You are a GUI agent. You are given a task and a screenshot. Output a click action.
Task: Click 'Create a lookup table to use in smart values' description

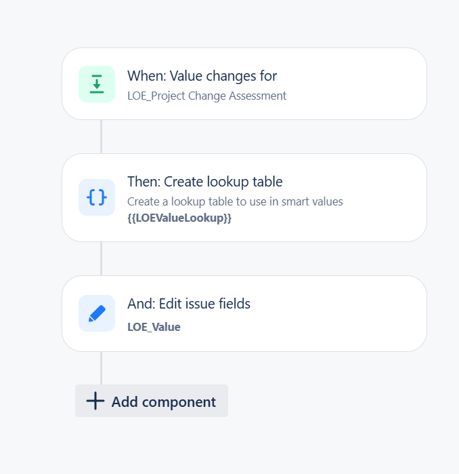pos(235,201)
